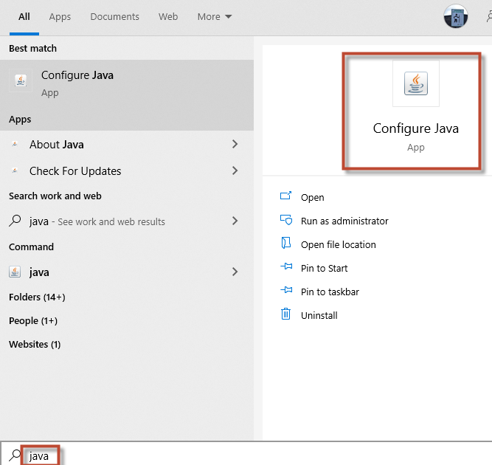Click the Configure Java title in preview pane
The width and height of the screenshot is (492, 465).
pyautogui.click(x=416, y=128)
